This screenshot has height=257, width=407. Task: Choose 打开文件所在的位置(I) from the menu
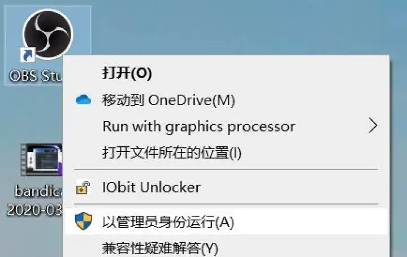tap(172, 152)
